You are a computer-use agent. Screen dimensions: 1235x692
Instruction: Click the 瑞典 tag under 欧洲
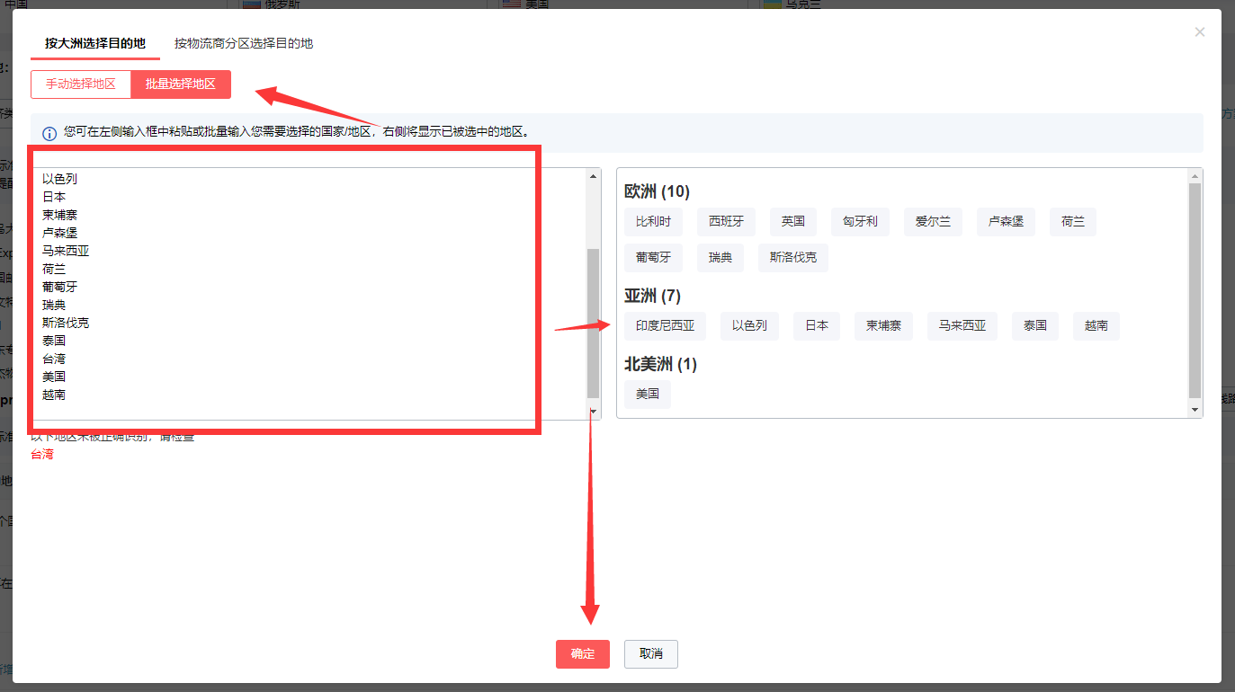720,258
